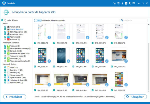Screen dimensions: 150x104
Task: Toggle Afficher les éléments supprimés switch
Action: click(38, 20)
